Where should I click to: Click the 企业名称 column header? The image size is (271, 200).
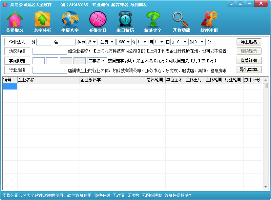coord(48,80)
